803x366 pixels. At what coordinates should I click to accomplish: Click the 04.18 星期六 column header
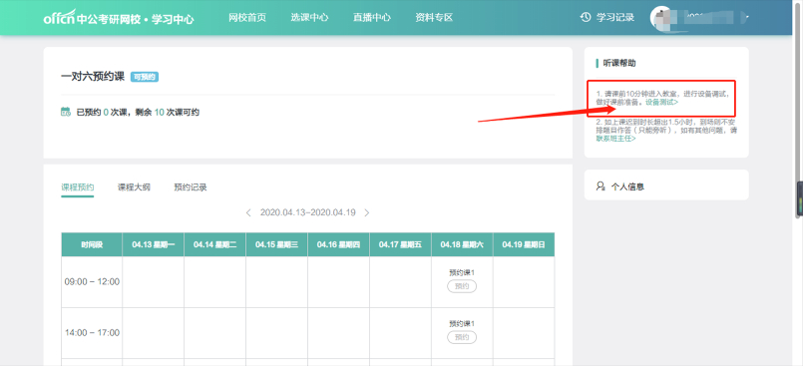point(462,244)
